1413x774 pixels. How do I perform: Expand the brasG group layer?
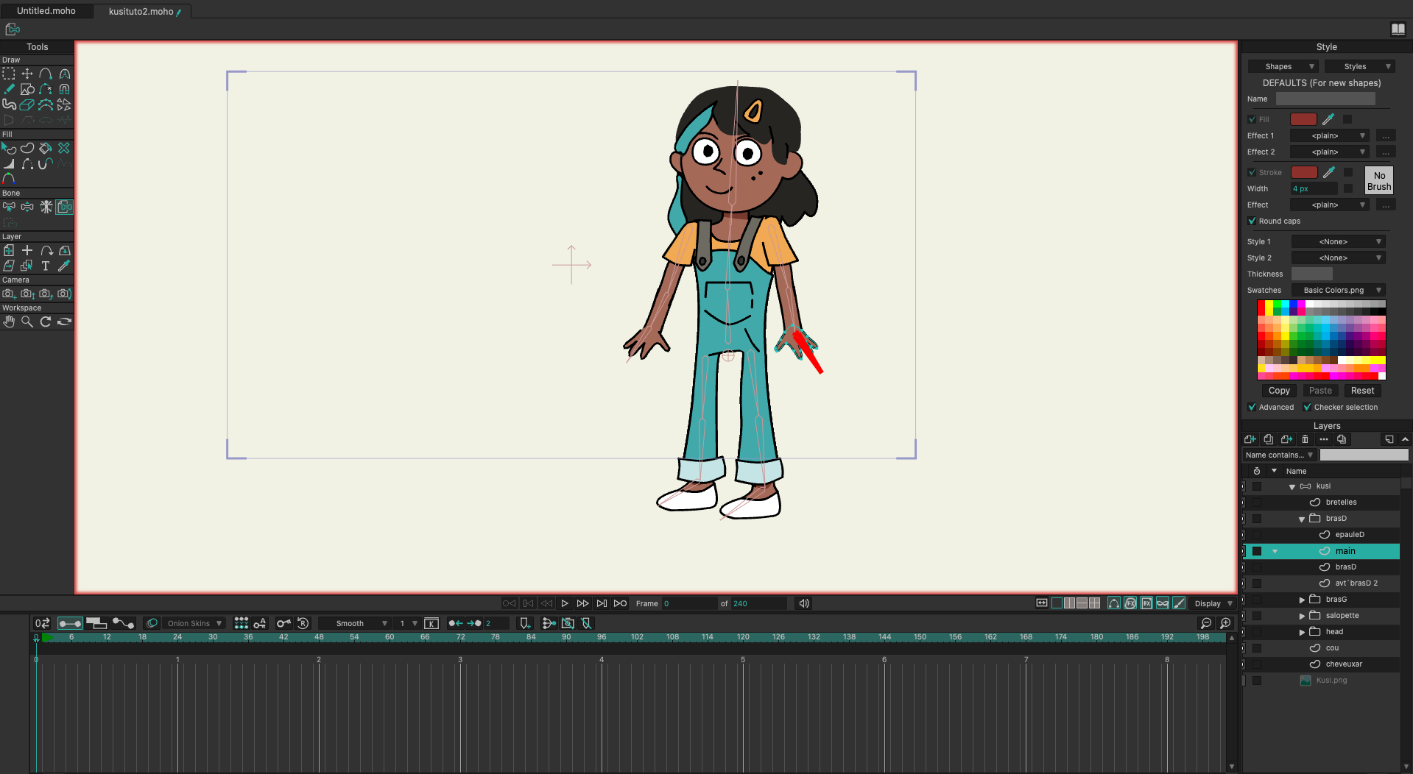tap(1302, 600)
